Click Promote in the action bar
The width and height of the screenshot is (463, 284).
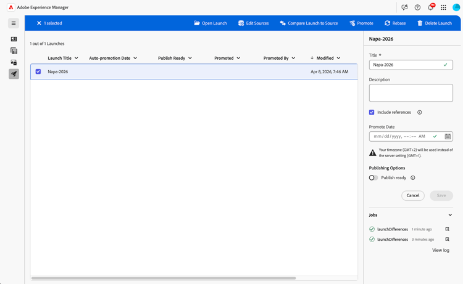[361, 23]
